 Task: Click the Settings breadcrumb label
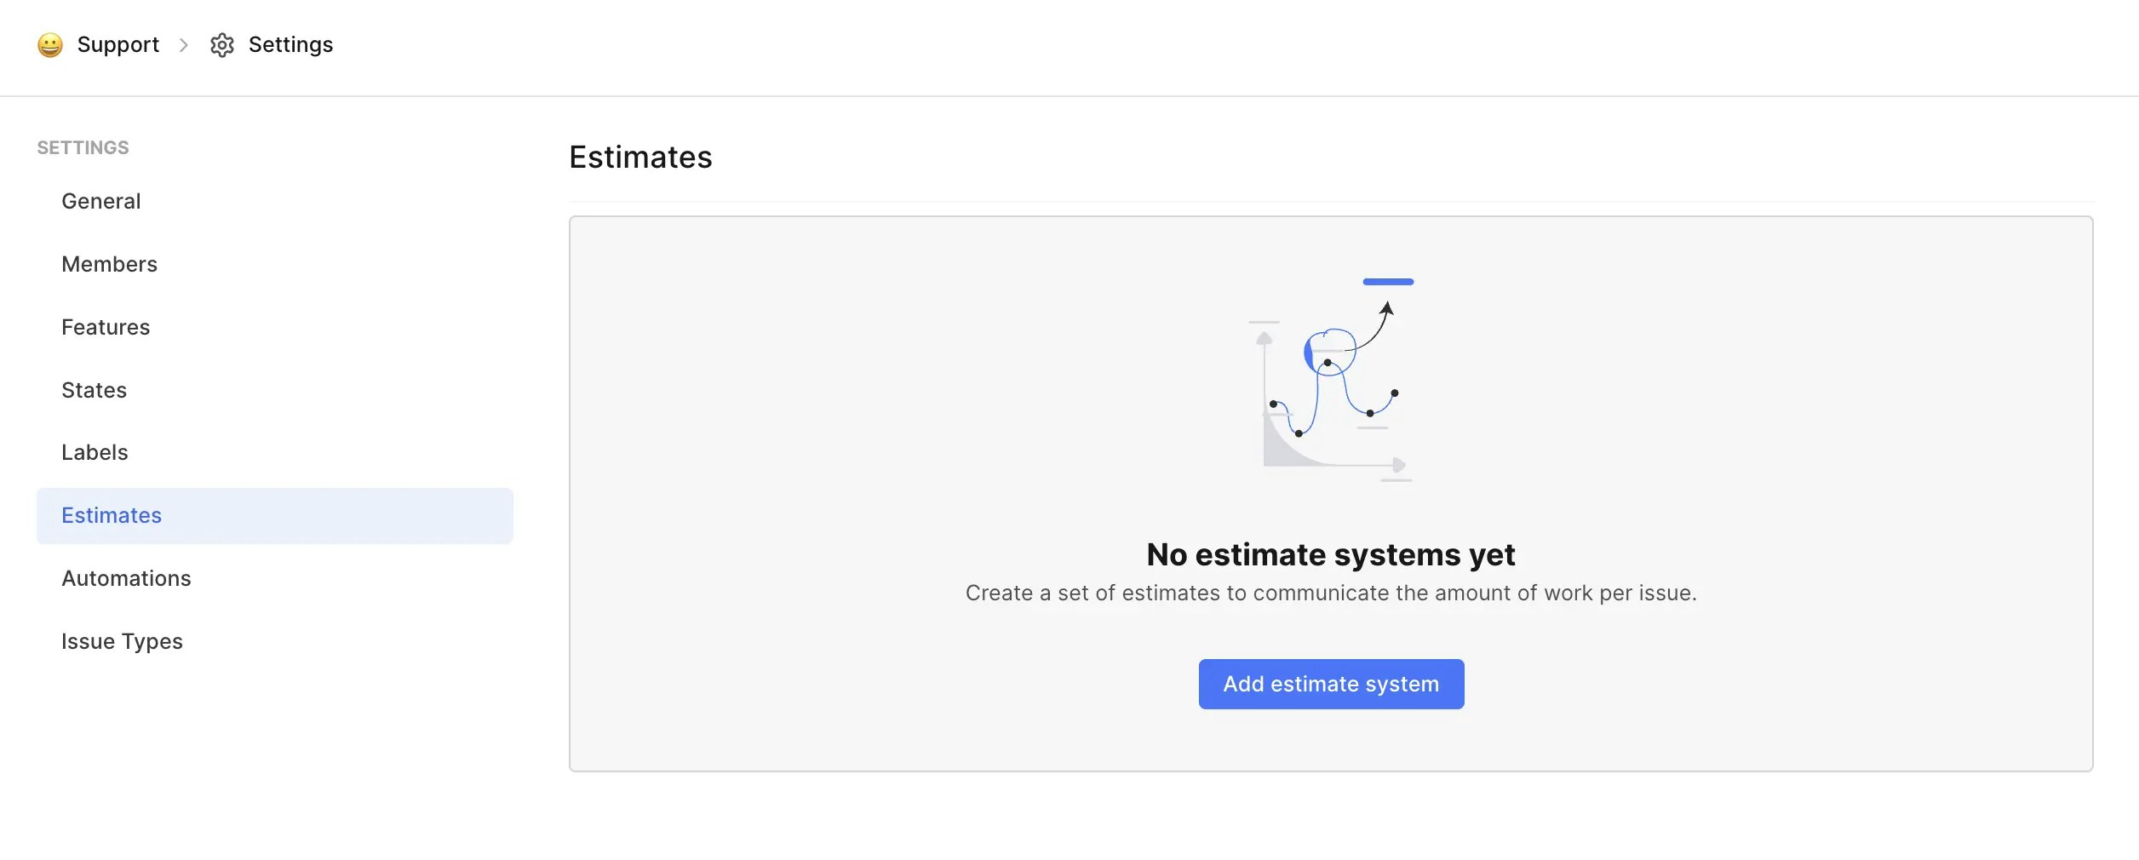pos(290,44)
